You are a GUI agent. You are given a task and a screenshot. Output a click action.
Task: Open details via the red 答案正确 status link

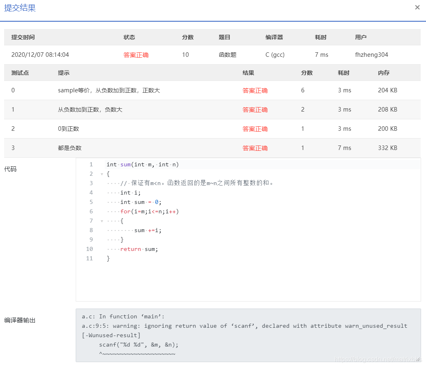pos(135,54)
